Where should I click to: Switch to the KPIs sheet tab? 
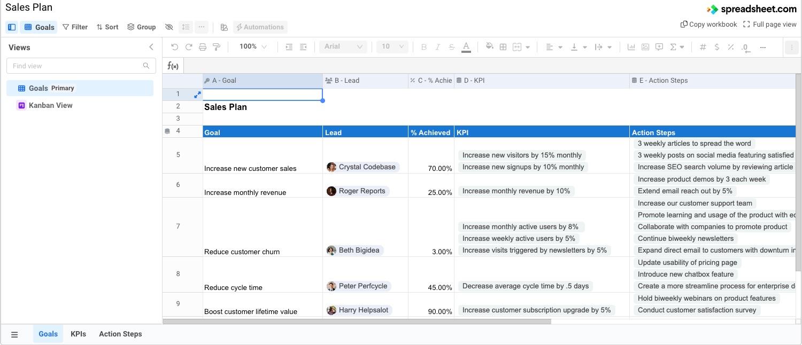pos(78,334)
